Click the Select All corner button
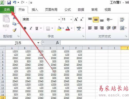The width and height of the screenshot is (129, 99). (x=3, y=48)
